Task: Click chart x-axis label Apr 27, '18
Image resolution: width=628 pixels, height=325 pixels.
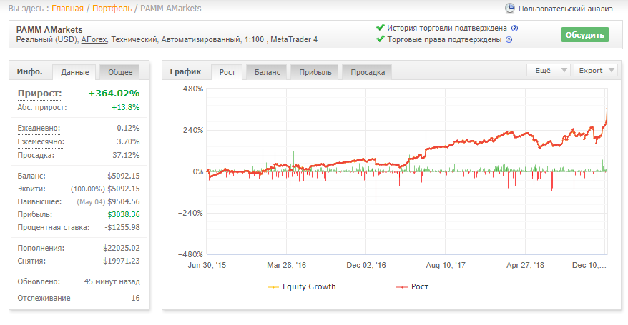Action: click(x=525, y=265)
